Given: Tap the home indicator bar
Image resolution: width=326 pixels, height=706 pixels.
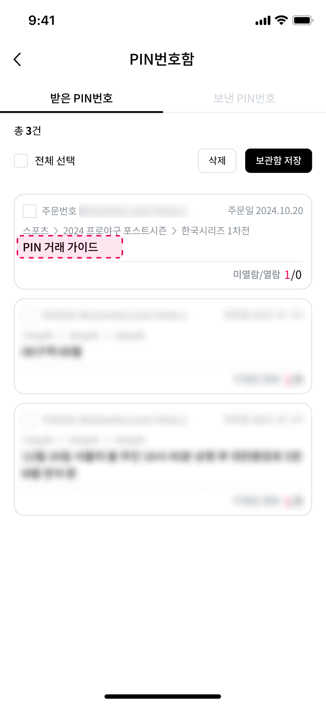Looking at the screenshot, I should (x=163, y=696).
